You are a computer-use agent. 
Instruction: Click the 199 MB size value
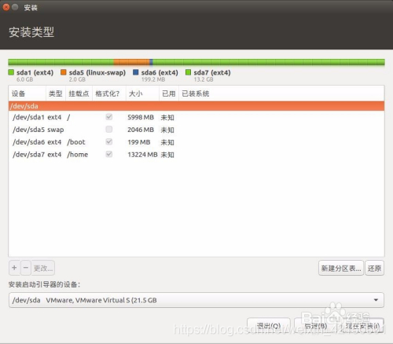coord(139,142)
